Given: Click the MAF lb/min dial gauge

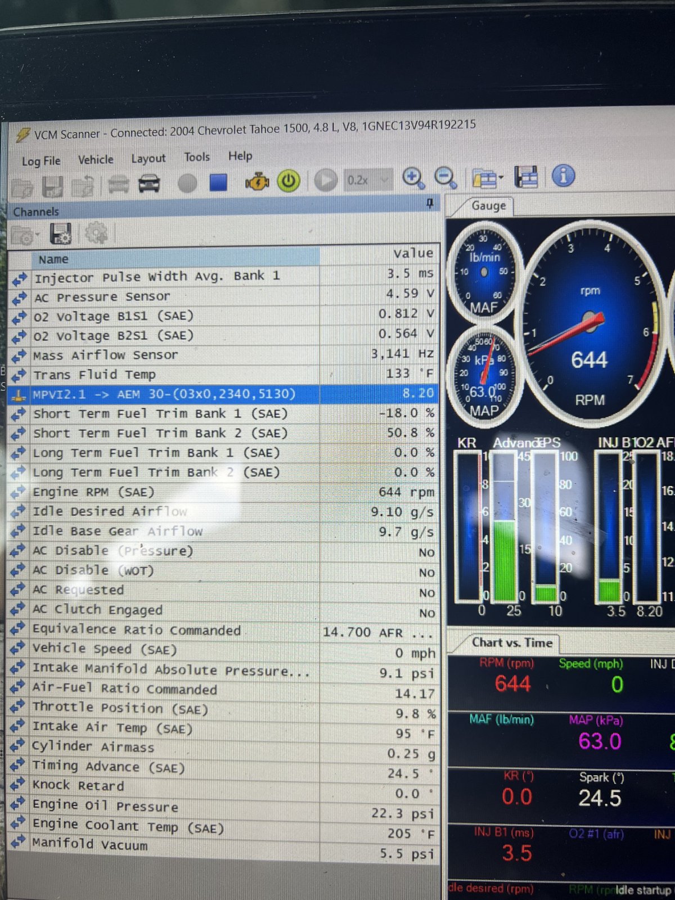Looking at the screenshot, I should pyautogui.click(x=484, y=273).
